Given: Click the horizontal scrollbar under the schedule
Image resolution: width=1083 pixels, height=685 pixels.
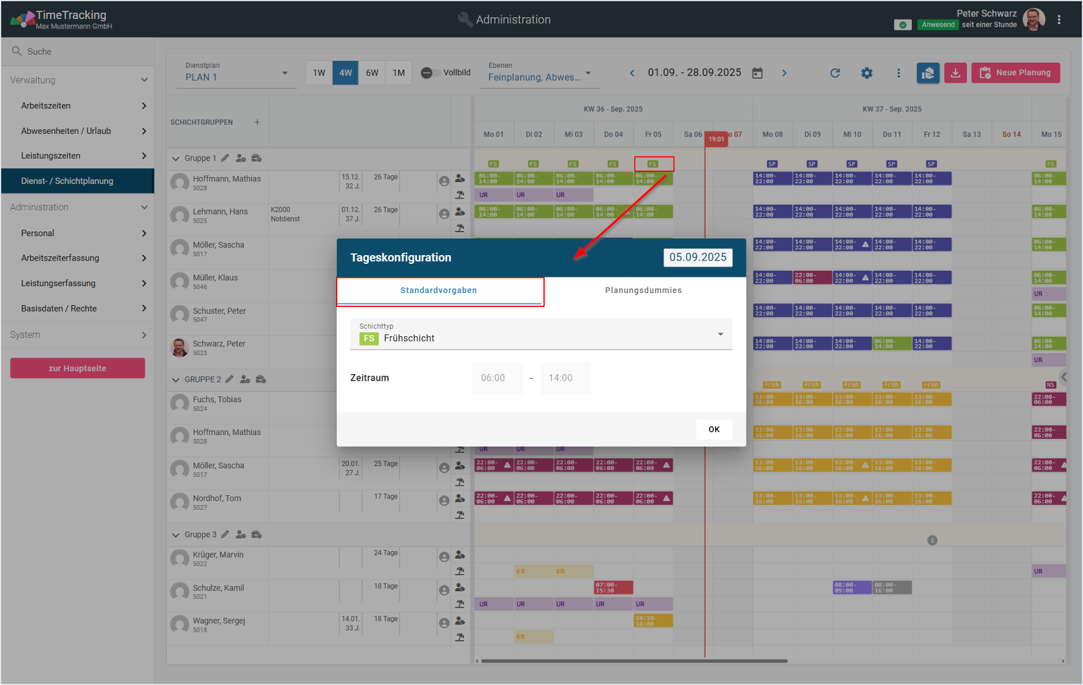Looking at the screenshot, I should click(634, 661).
